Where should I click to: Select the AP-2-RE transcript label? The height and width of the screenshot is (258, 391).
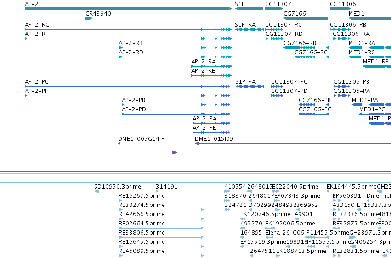pos(203,71)
